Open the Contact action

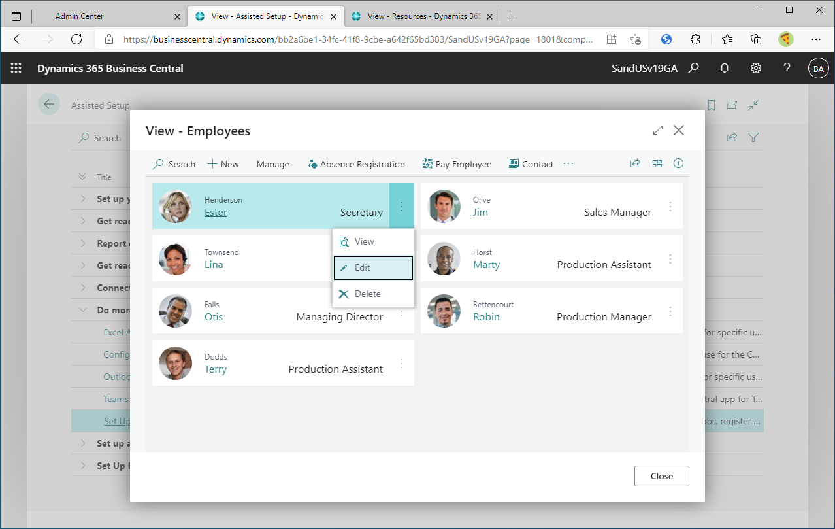click(531, 164)
